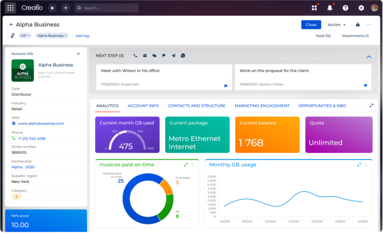Open Work on the proposal for the client

[x=303, y=77]
